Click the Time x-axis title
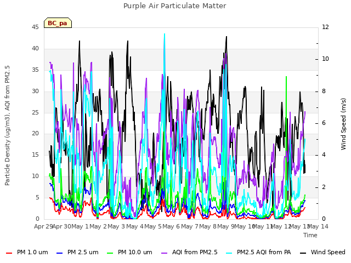This screenshot has width=351, height=263. 310,235
